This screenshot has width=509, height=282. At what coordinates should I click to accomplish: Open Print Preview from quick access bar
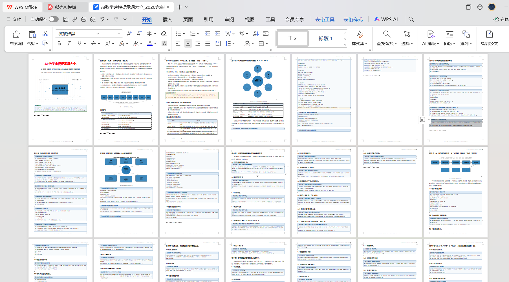pos(93,19)
